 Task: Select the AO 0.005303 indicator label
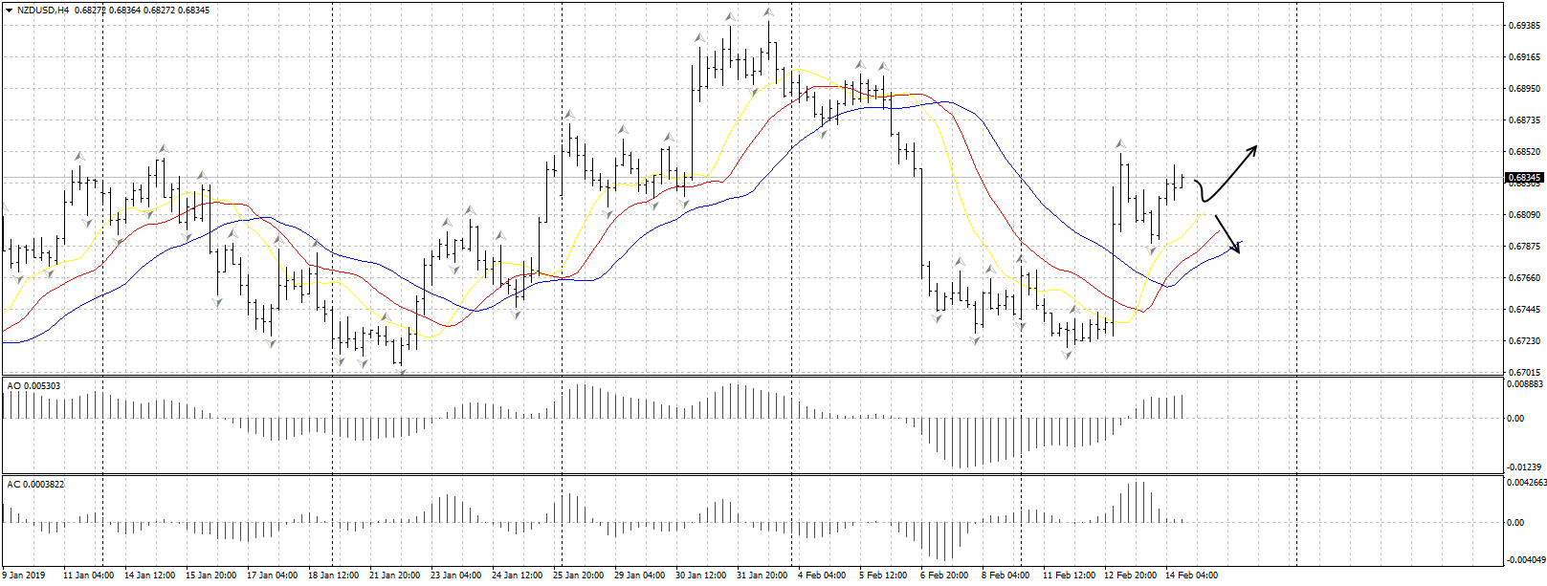(x=34, y=386)
